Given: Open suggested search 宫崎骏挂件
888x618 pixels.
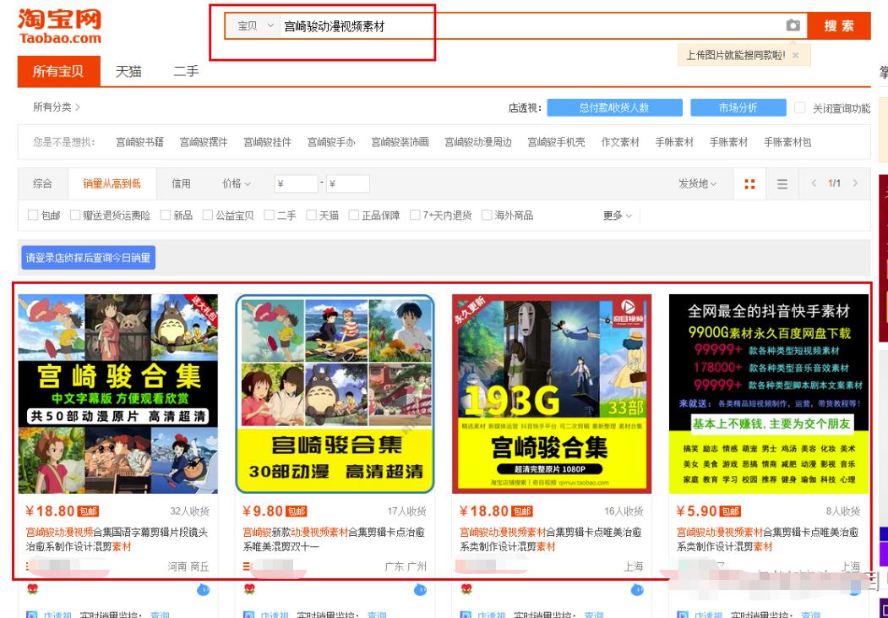Looking at the screenshot, I should 267,142.
